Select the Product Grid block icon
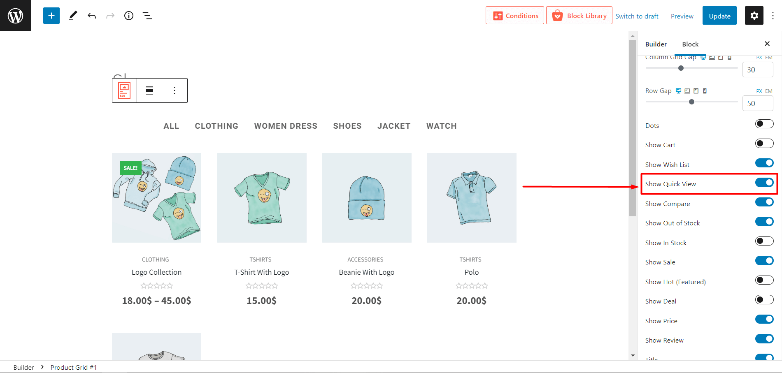 click(x=124, y=90)
